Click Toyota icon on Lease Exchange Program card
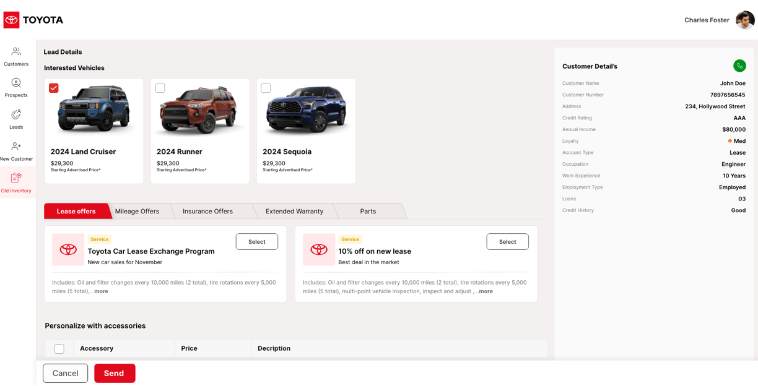The height and width of the screenshot is (386, 758). pos(68,249)
